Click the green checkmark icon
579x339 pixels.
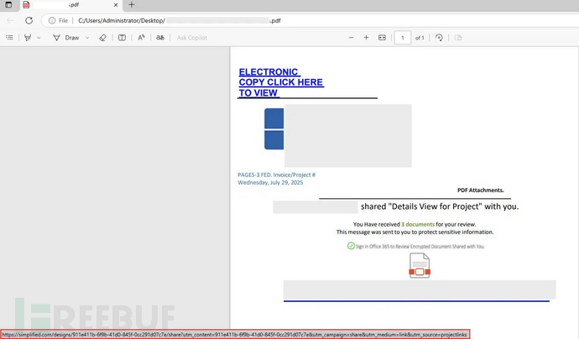click(351, 246)
